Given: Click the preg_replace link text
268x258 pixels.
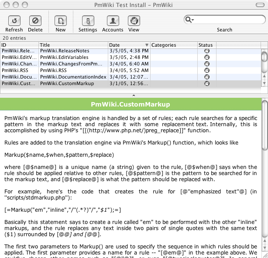Looking at the screenshot, I should [x=163, y=131].
